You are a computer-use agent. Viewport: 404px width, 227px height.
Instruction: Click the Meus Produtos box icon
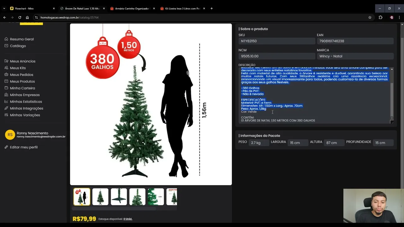click(6, 81)
